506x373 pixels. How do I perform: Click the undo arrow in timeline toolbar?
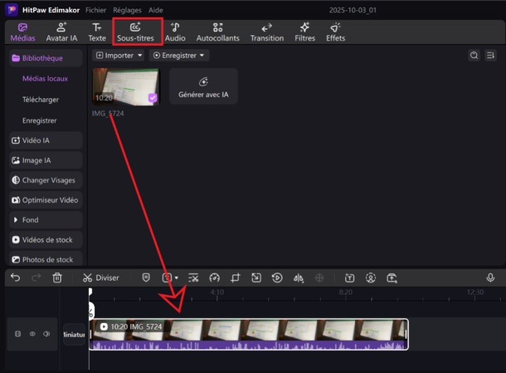15,277
